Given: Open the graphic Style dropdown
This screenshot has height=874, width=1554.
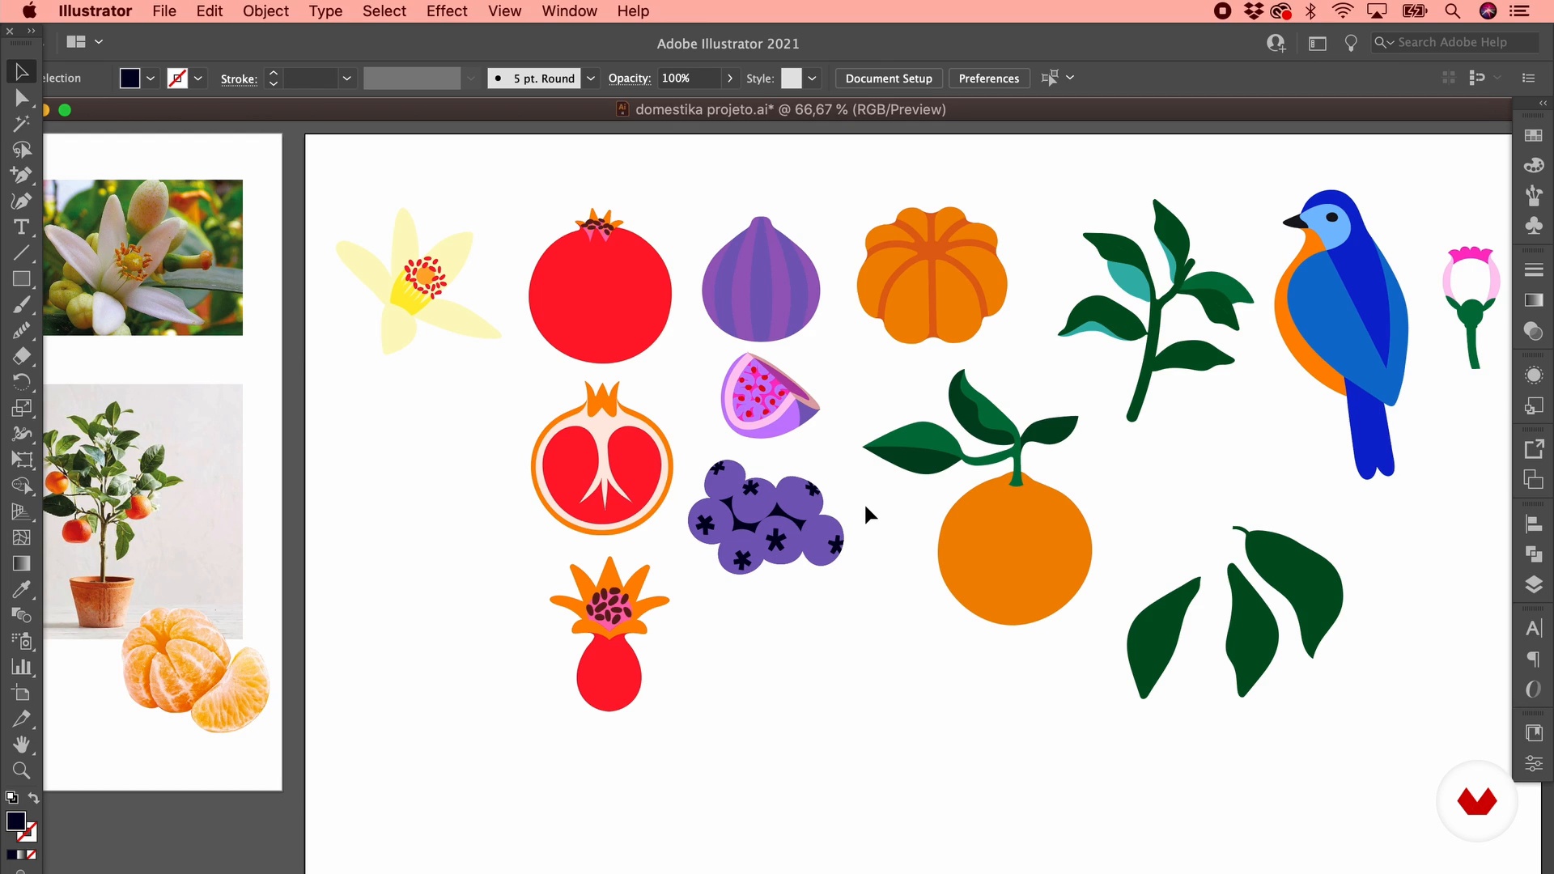Looking at the screenshot, I should pyautogui.click(x=812, y=78).
